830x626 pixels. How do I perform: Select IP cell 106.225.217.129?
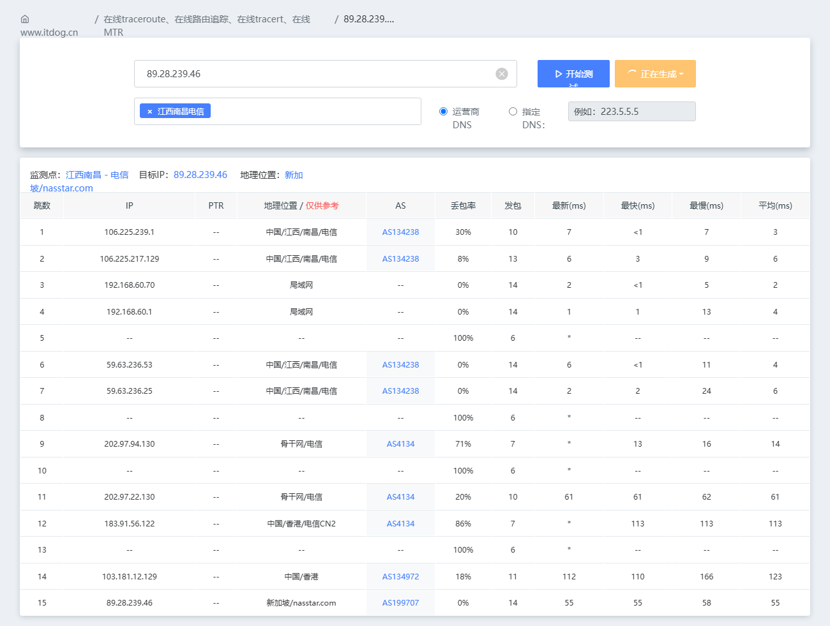pyautogui.click(x=130, y=259)
